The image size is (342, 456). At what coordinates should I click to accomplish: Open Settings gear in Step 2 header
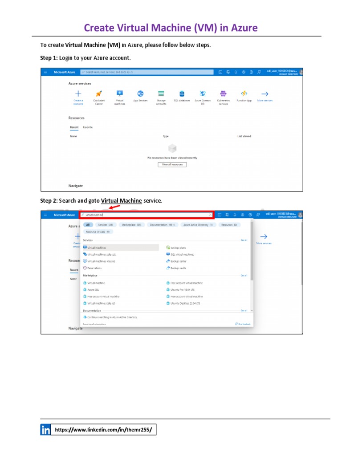pos(242,215)
